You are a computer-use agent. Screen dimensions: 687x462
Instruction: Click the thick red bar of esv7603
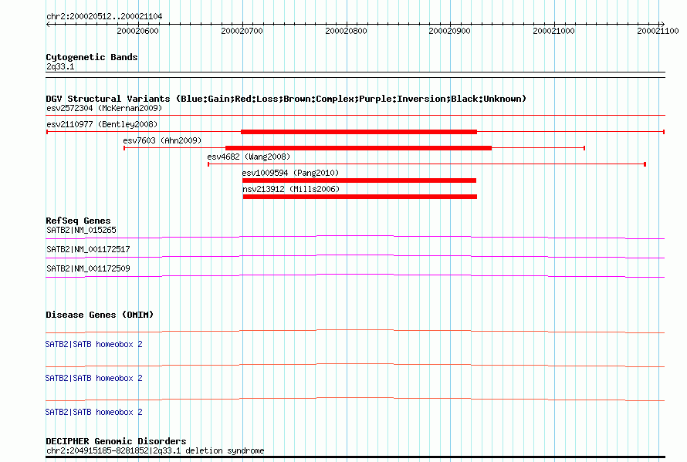[358, 148]
